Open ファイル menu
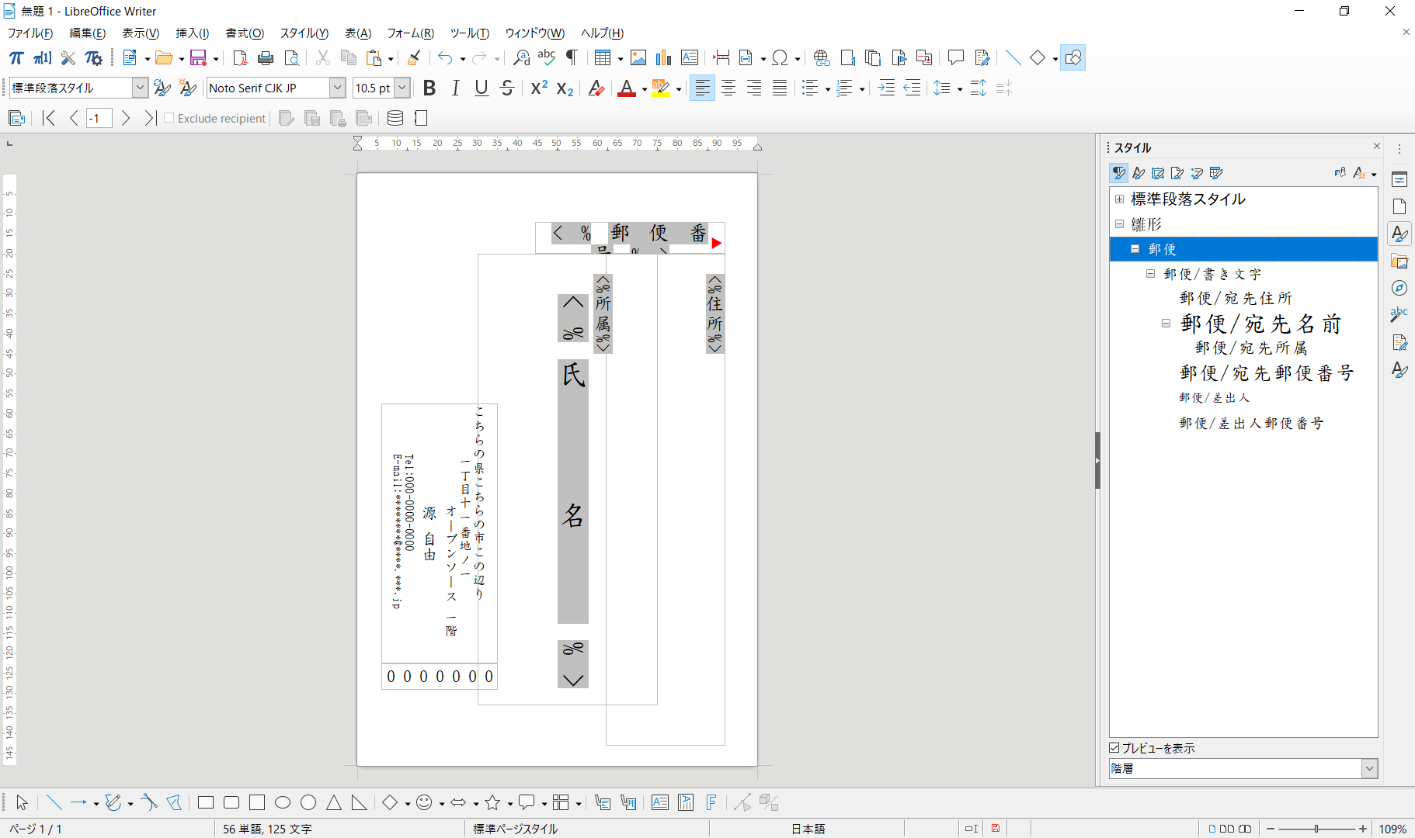Image resolution: width=1415 pixels, height=838 pixels. [x=30, y=33]
